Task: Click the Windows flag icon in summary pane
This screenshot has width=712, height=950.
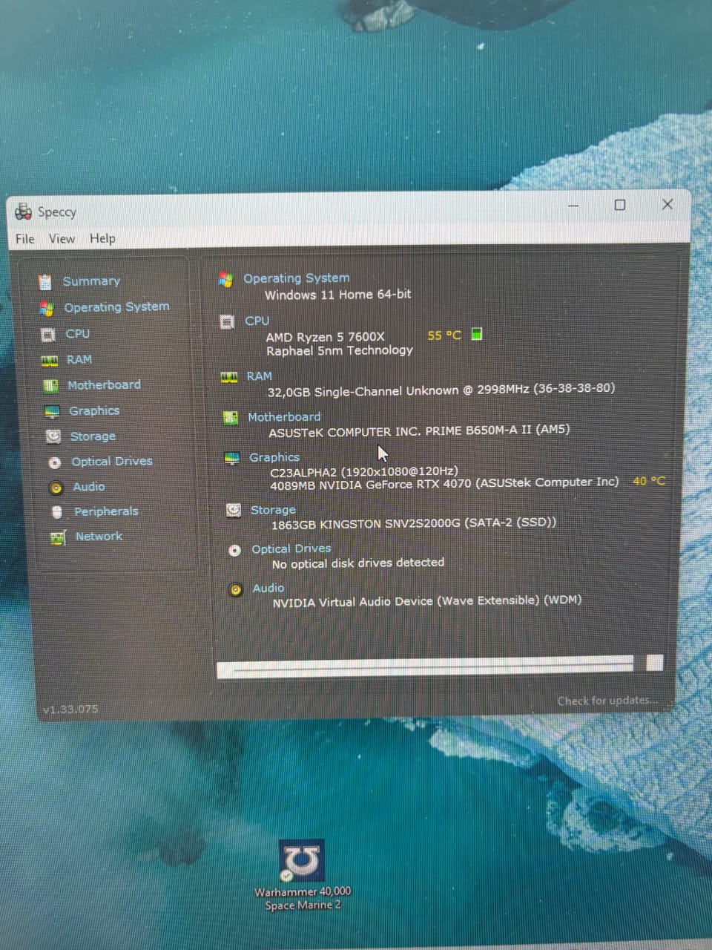Action: click(x=225, y=280)
